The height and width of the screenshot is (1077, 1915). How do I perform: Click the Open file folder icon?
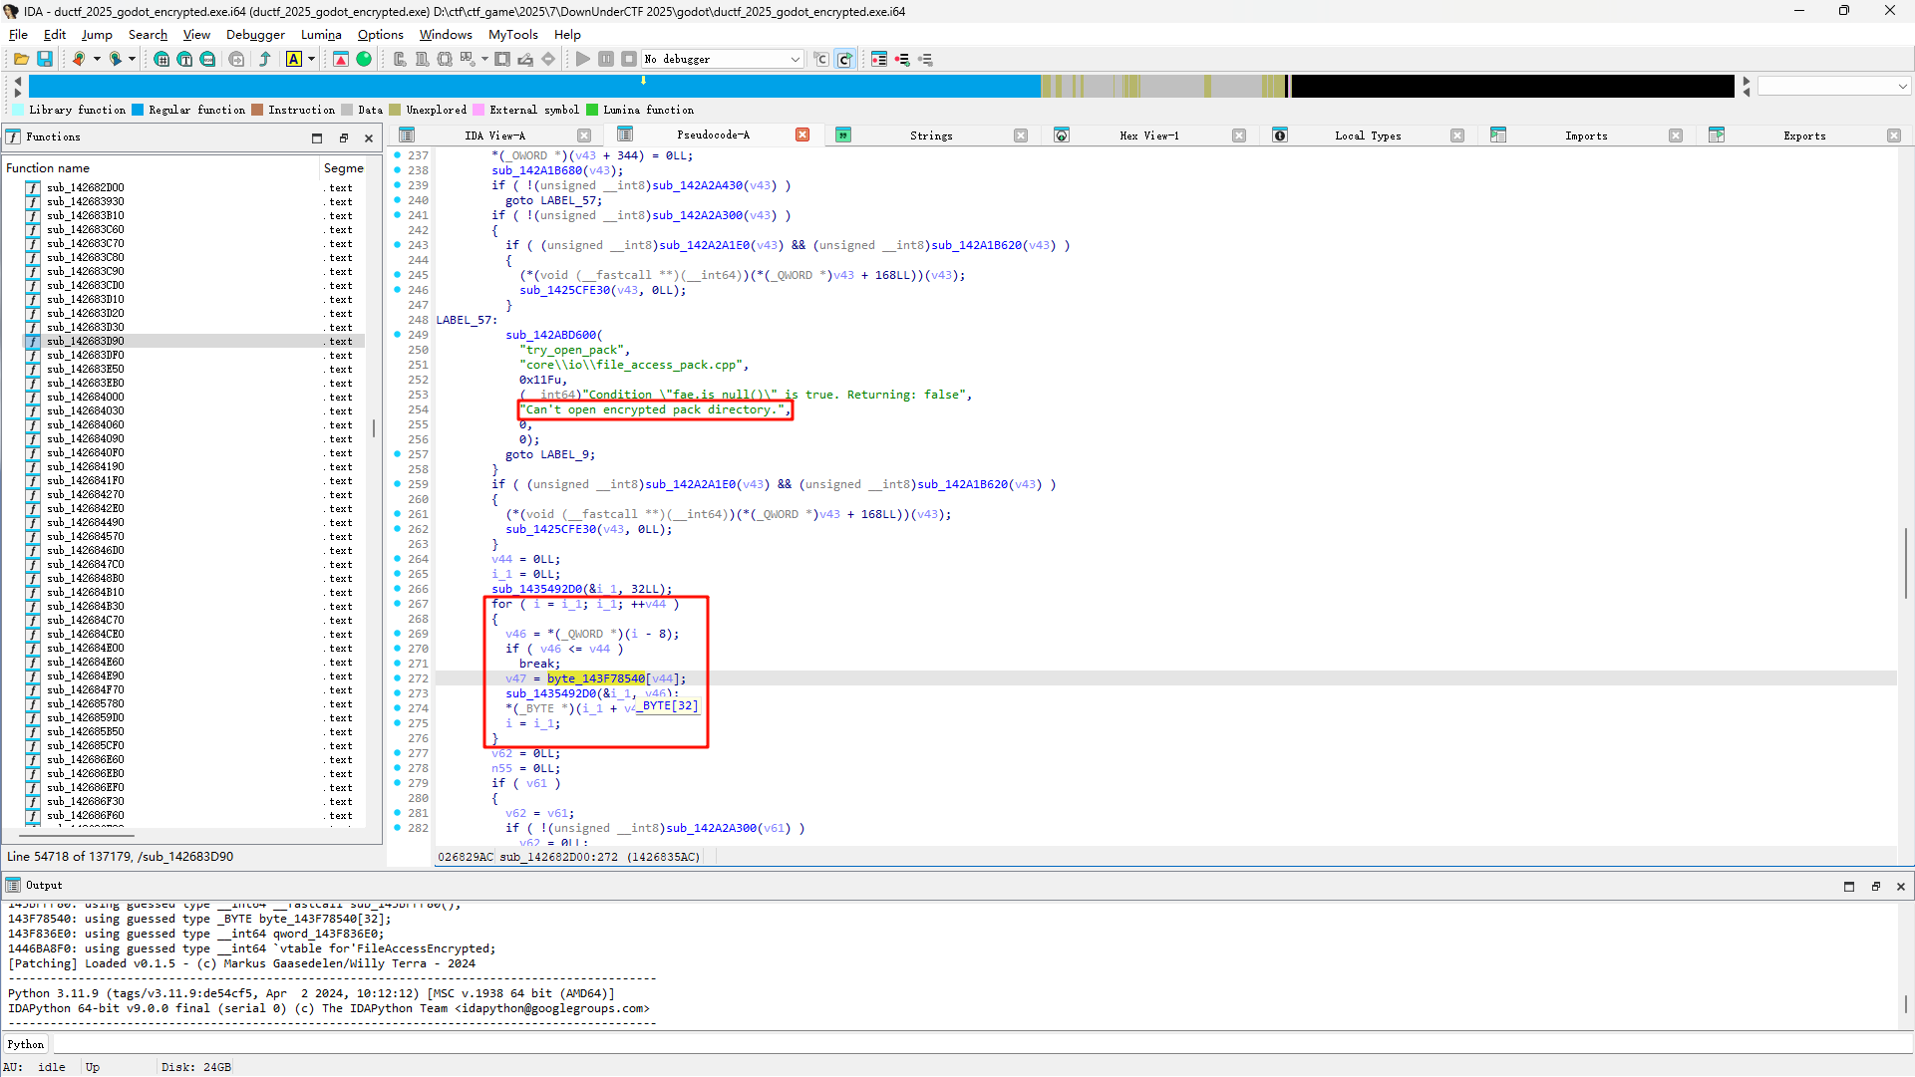click(20, 60)
